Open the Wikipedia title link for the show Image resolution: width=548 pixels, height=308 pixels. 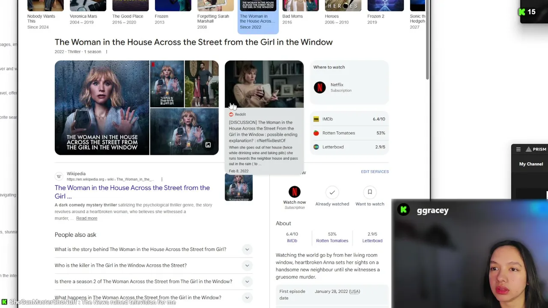tap(132, 192)
